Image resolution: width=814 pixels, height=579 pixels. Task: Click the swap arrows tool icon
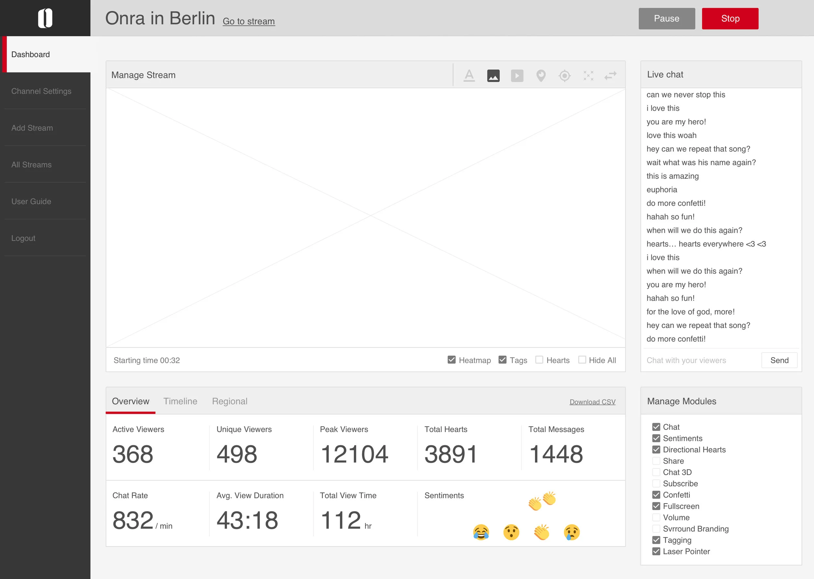click(x=610, y=76)
